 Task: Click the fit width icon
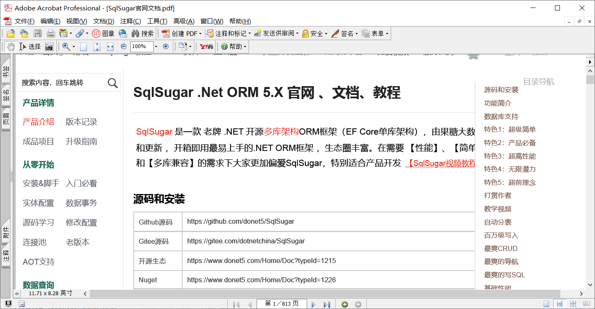110,46
